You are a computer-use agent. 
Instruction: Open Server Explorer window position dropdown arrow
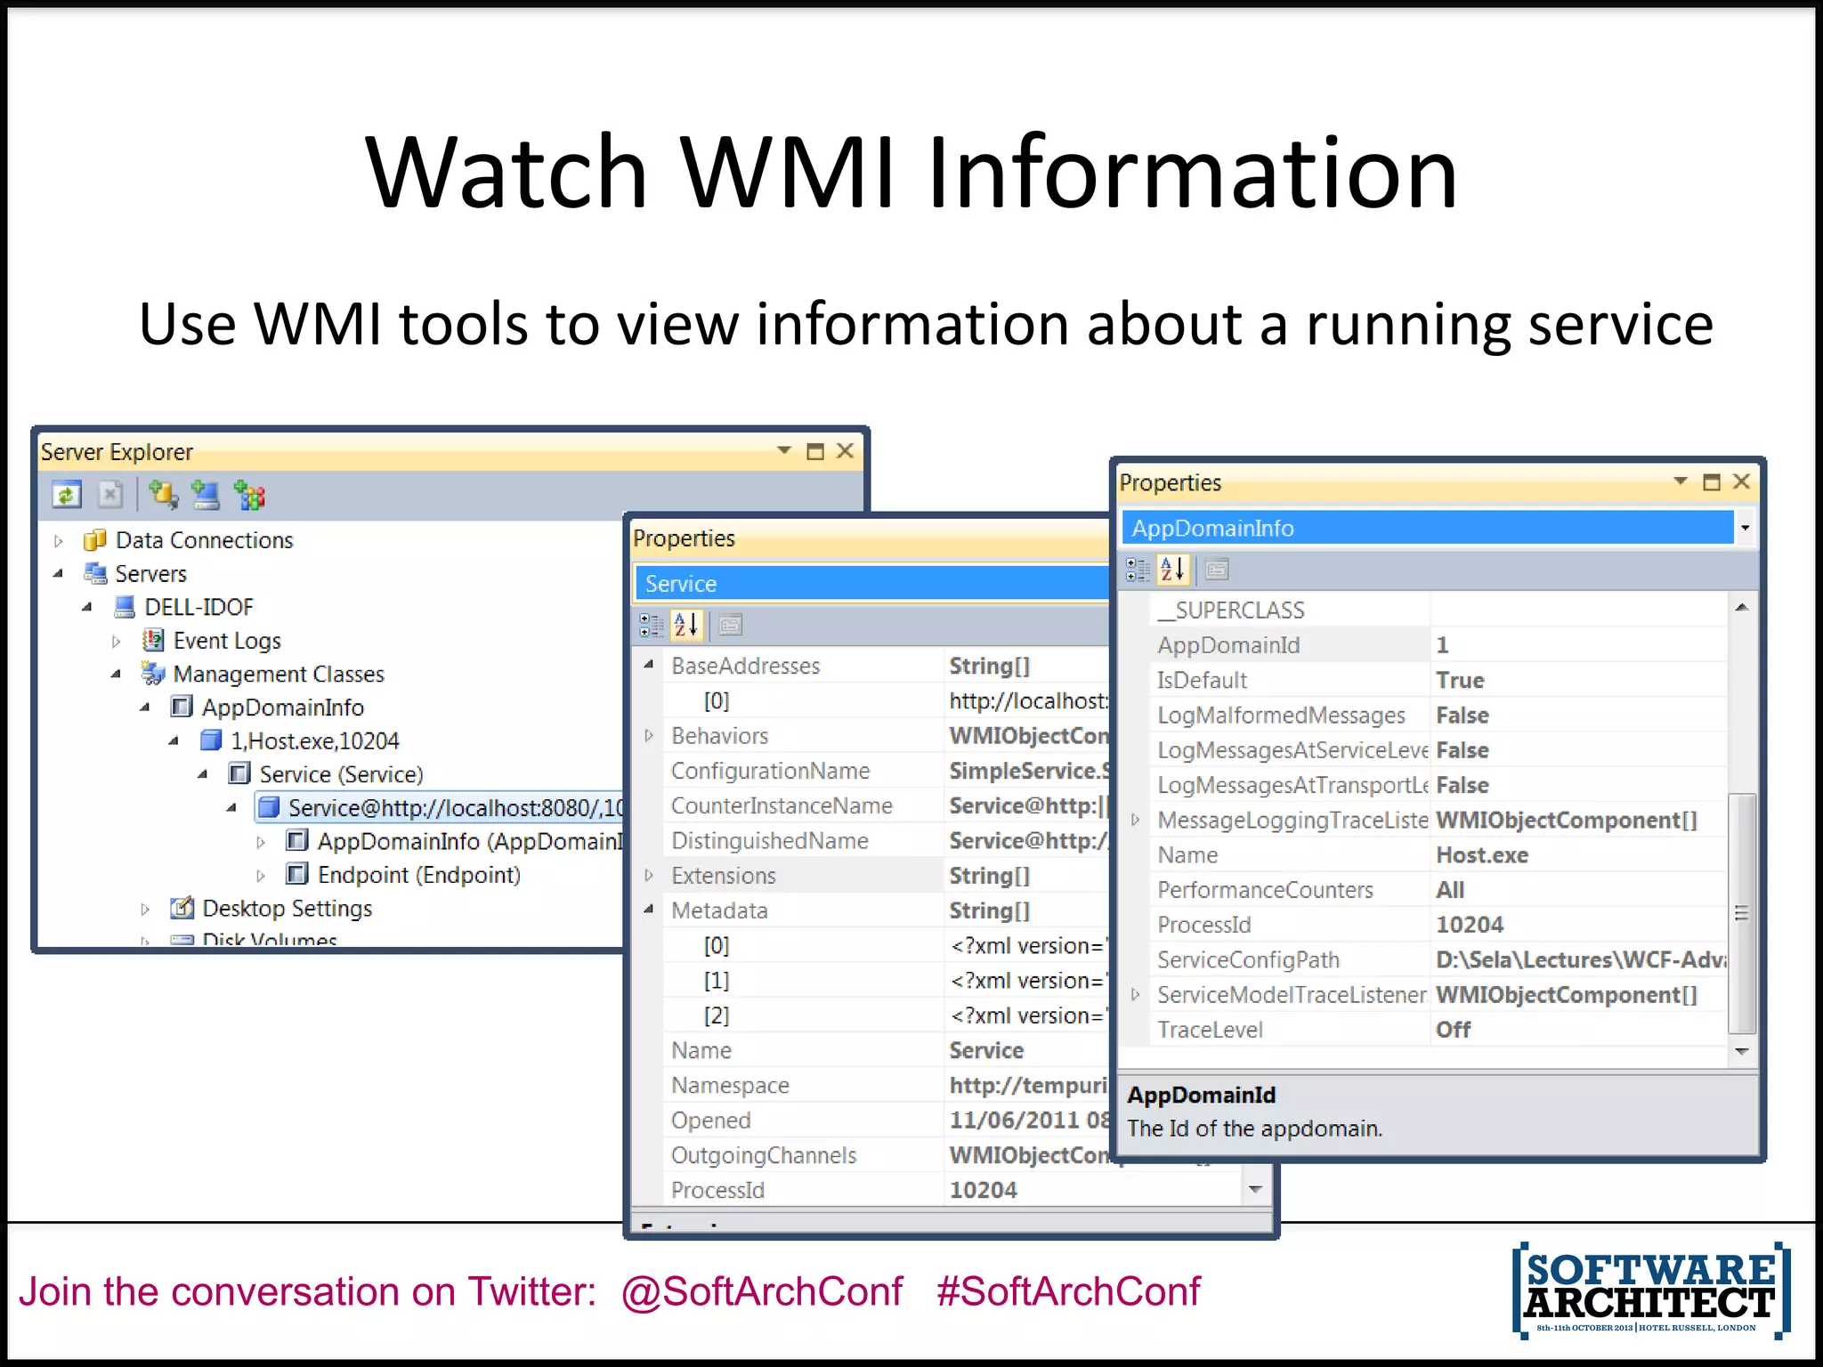784,450
